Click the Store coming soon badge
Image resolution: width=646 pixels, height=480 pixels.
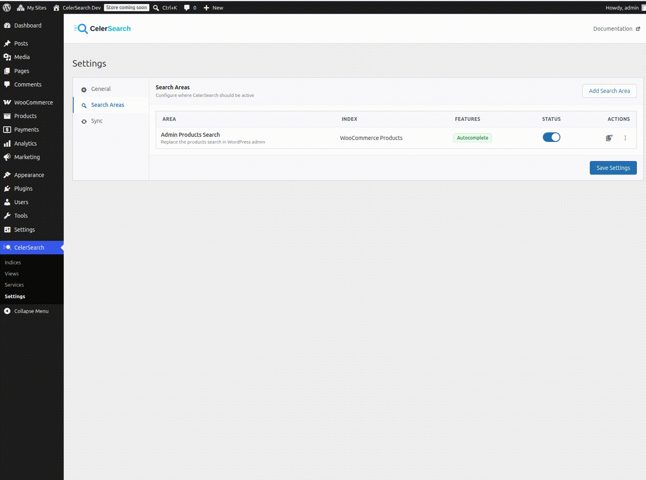coord(127,8)
